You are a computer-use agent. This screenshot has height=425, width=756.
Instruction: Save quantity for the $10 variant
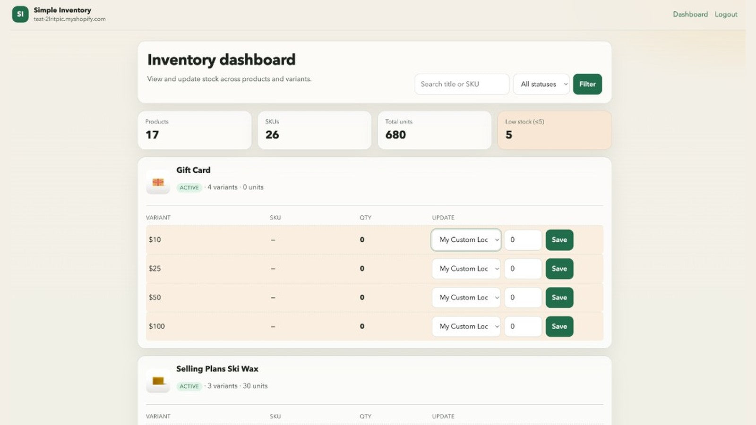559,240
